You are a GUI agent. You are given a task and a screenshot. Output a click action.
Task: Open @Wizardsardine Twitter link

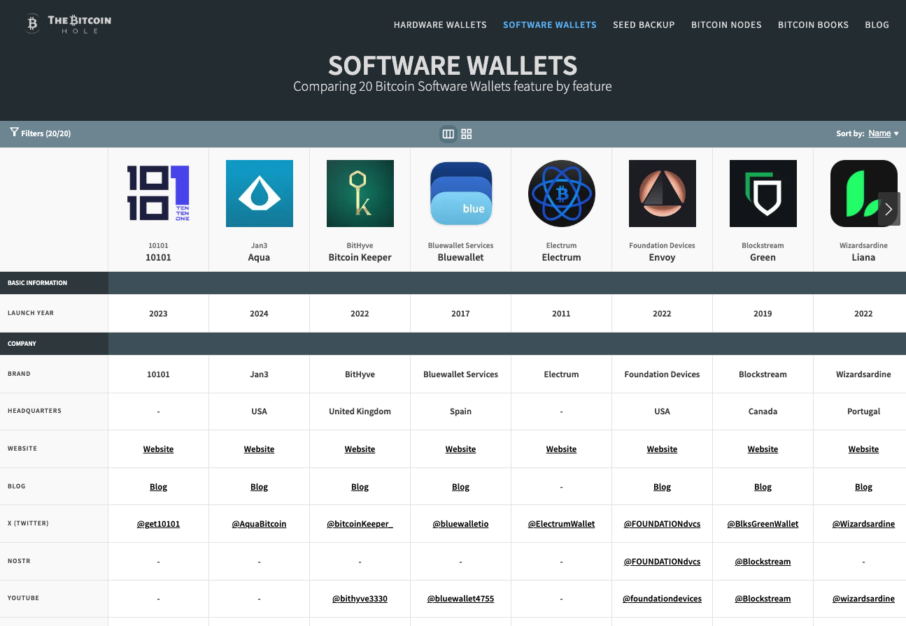pyautogui.click(x=864, y=524)
